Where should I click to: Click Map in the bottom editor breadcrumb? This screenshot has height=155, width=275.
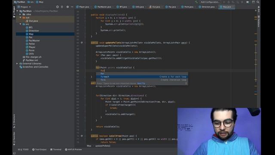tap(89, 146)
